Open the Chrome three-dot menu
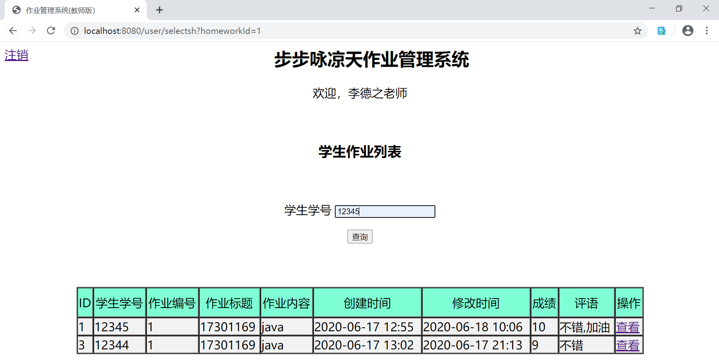Image resolution: width=719 pixels, height=362 pixels. coord(707,31)
